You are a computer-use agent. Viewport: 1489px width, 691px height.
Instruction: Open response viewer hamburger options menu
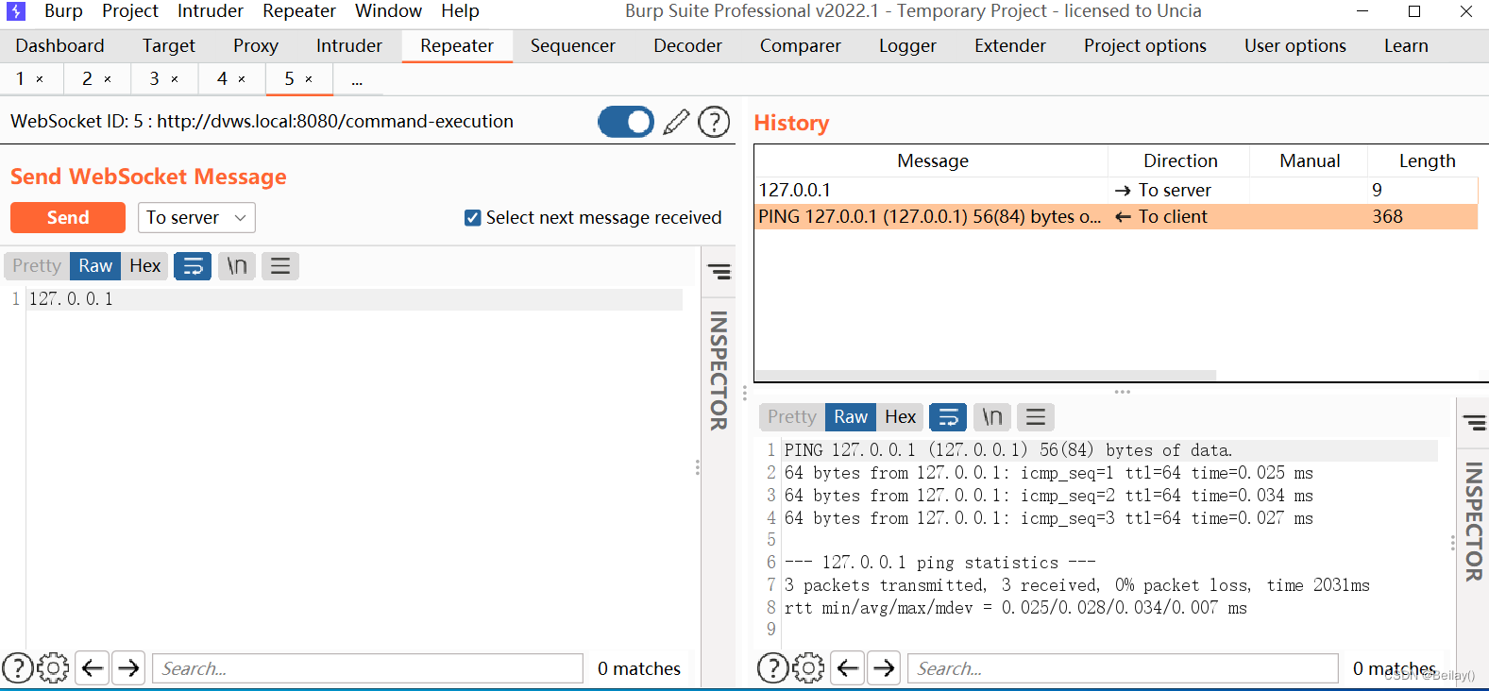pos(1036,417)
